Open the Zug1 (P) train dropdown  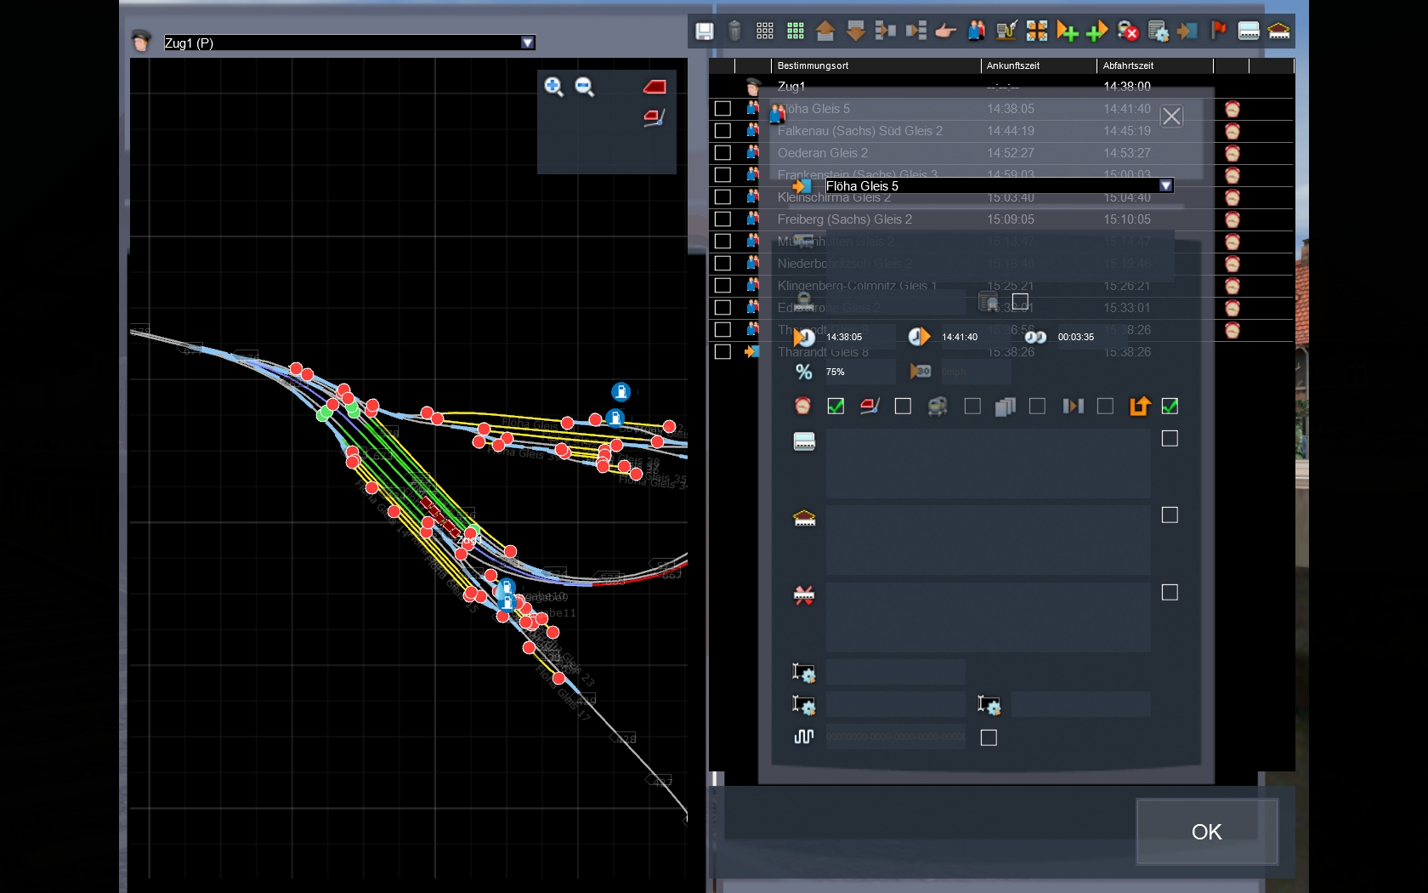[x=527, y=43]
